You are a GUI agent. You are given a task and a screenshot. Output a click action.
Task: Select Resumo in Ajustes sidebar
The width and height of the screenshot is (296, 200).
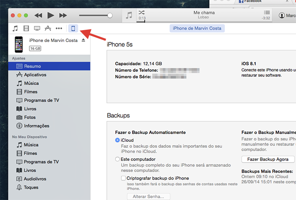click(49, 66)
